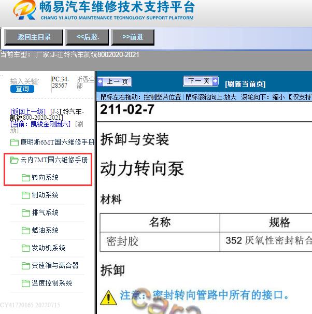312x314 pixels.
Task: Click the 材料 section heading
Action: 111,199
